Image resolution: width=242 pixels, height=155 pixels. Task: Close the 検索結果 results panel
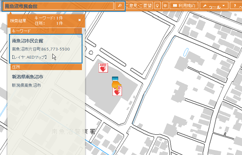pos(79,20)
